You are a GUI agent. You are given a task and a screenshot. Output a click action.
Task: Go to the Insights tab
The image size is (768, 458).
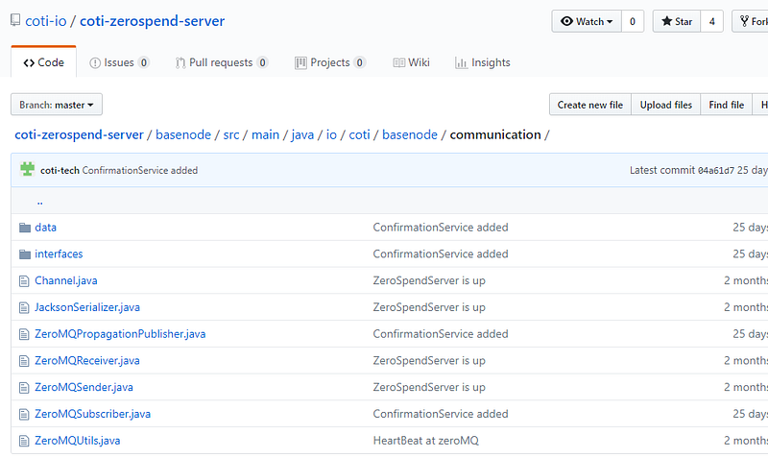(x=482, y=62)
